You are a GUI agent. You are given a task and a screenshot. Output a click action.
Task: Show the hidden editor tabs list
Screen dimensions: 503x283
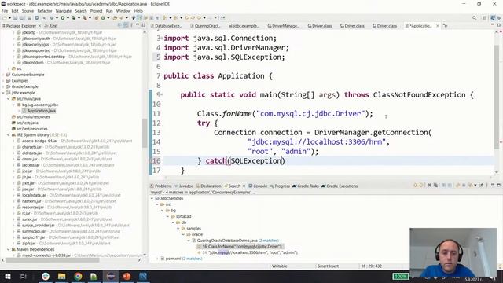446,25
